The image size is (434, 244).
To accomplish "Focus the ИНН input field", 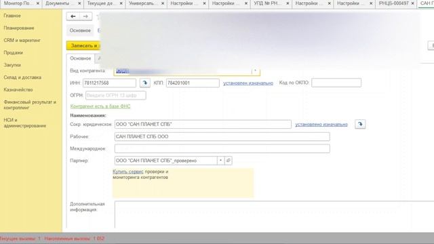I will 109,83.
